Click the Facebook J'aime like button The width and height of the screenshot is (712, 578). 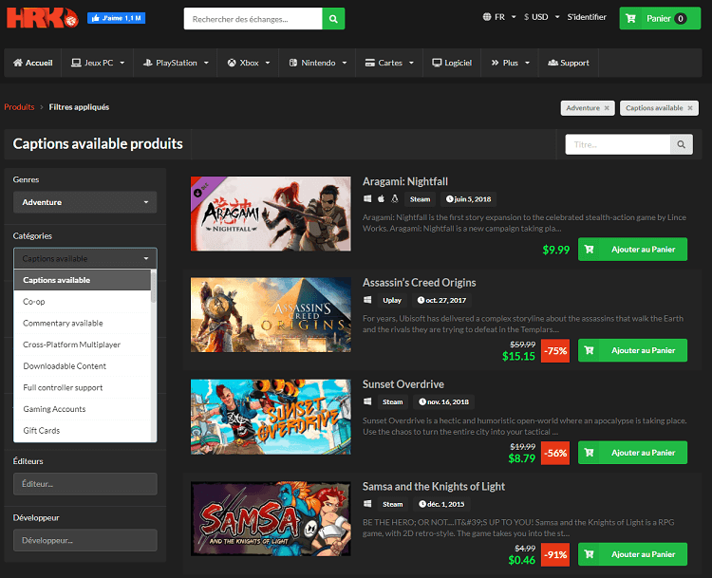click(116, 18)
